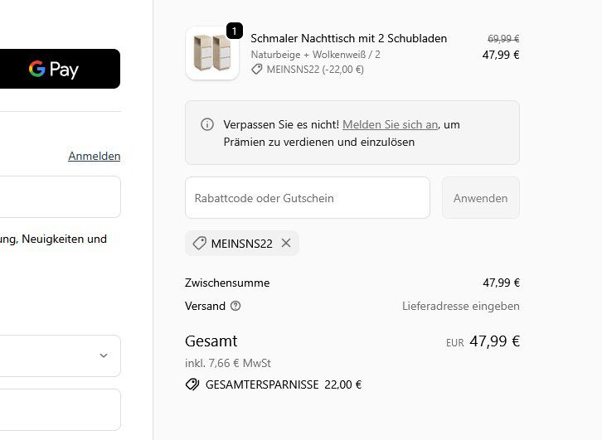Click the input field below Anmelden
Screen dimensions: 602x440
tap(58, 196)
